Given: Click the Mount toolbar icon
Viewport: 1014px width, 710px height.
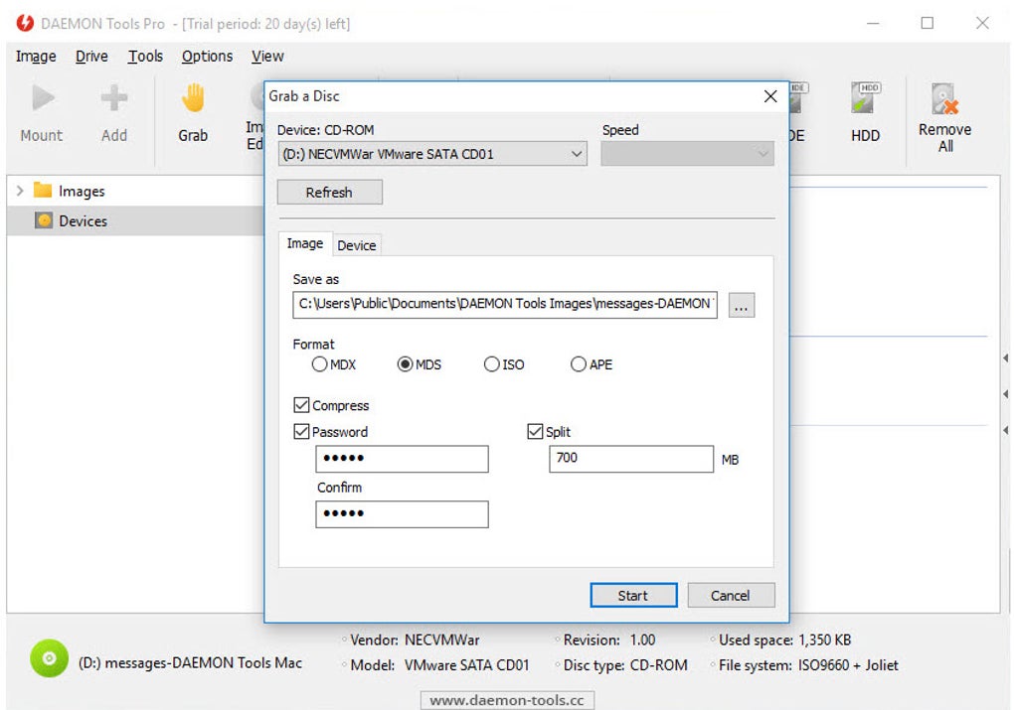Looking at the screenshot, I should (x=42, y=99).
